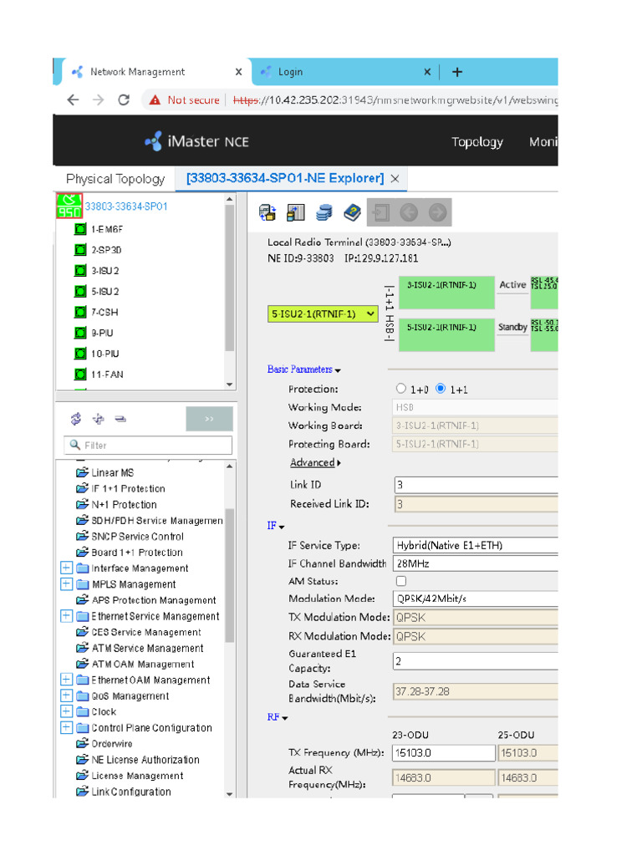Image resolution: width=642 pixels, height=856 pixels.
Task: Click the help book icon in toolbar
Action: [352, 213]
